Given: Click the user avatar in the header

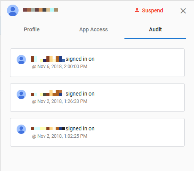Looking at the screenshot, I should 13,10.
